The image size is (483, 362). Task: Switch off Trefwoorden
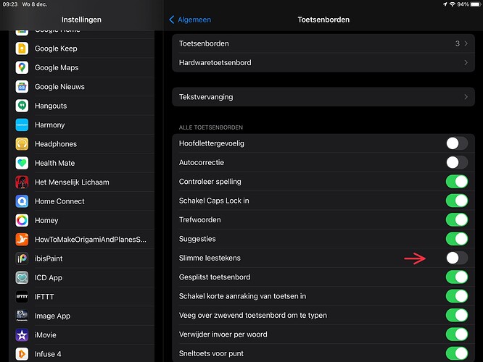pyautogui.click(x=457, y=219)
